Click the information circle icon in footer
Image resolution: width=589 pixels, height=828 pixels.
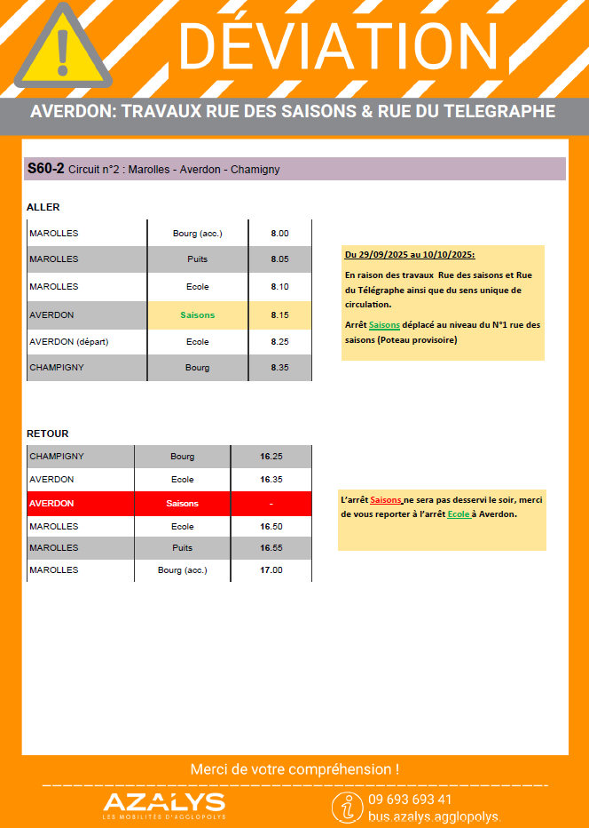[347, 807]
